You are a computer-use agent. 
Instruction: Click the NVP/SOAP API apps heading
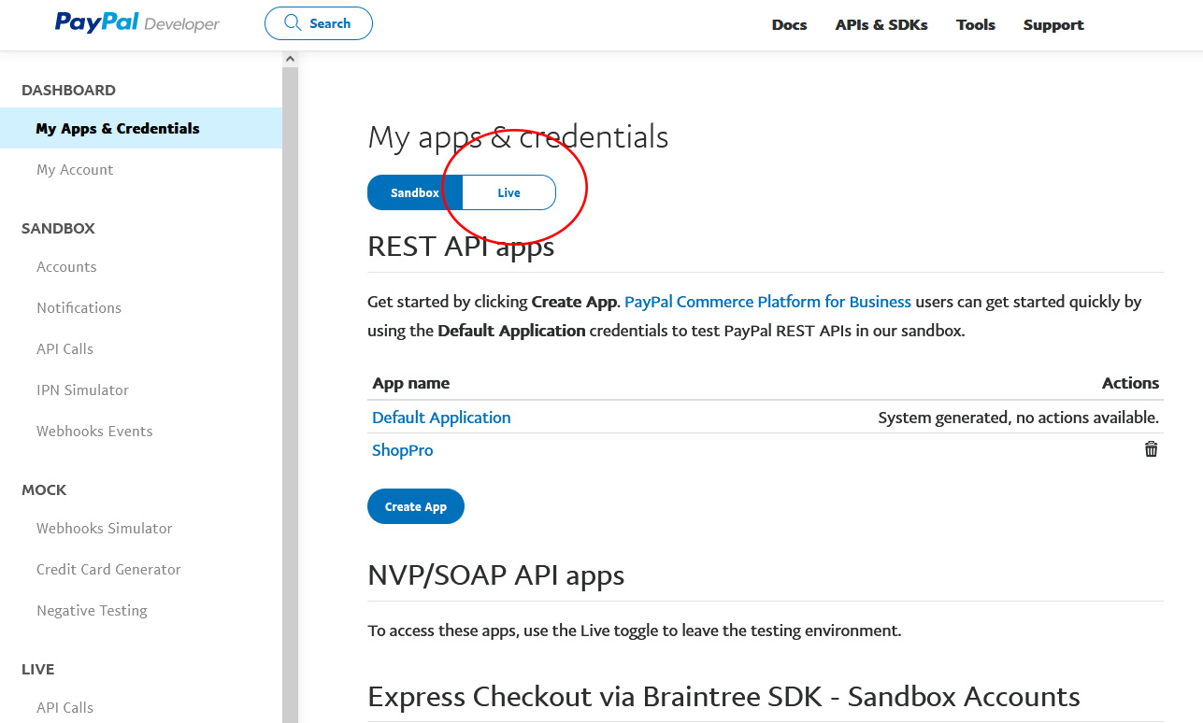[495, 575]
